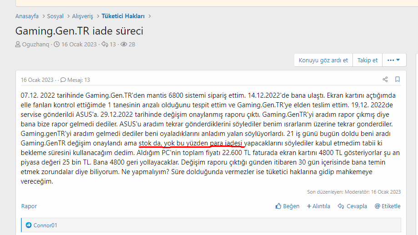
Task: Bookmark the post with the bookmark icon
Action: [x=397, y=80]
